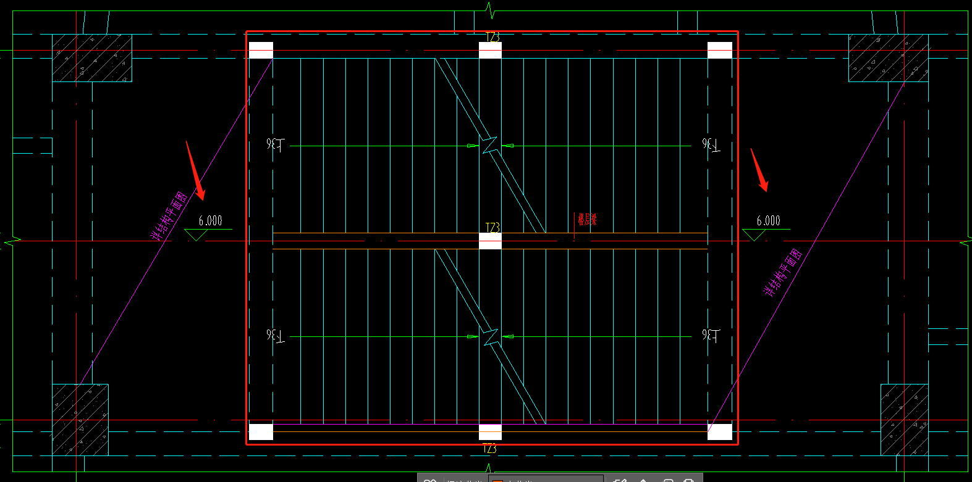Pick the green arrowhead right of the lower break line

(x=508, y=336)
